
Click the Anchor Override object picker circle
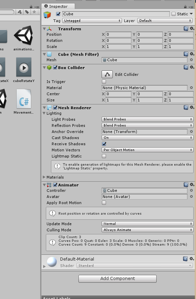192,131
